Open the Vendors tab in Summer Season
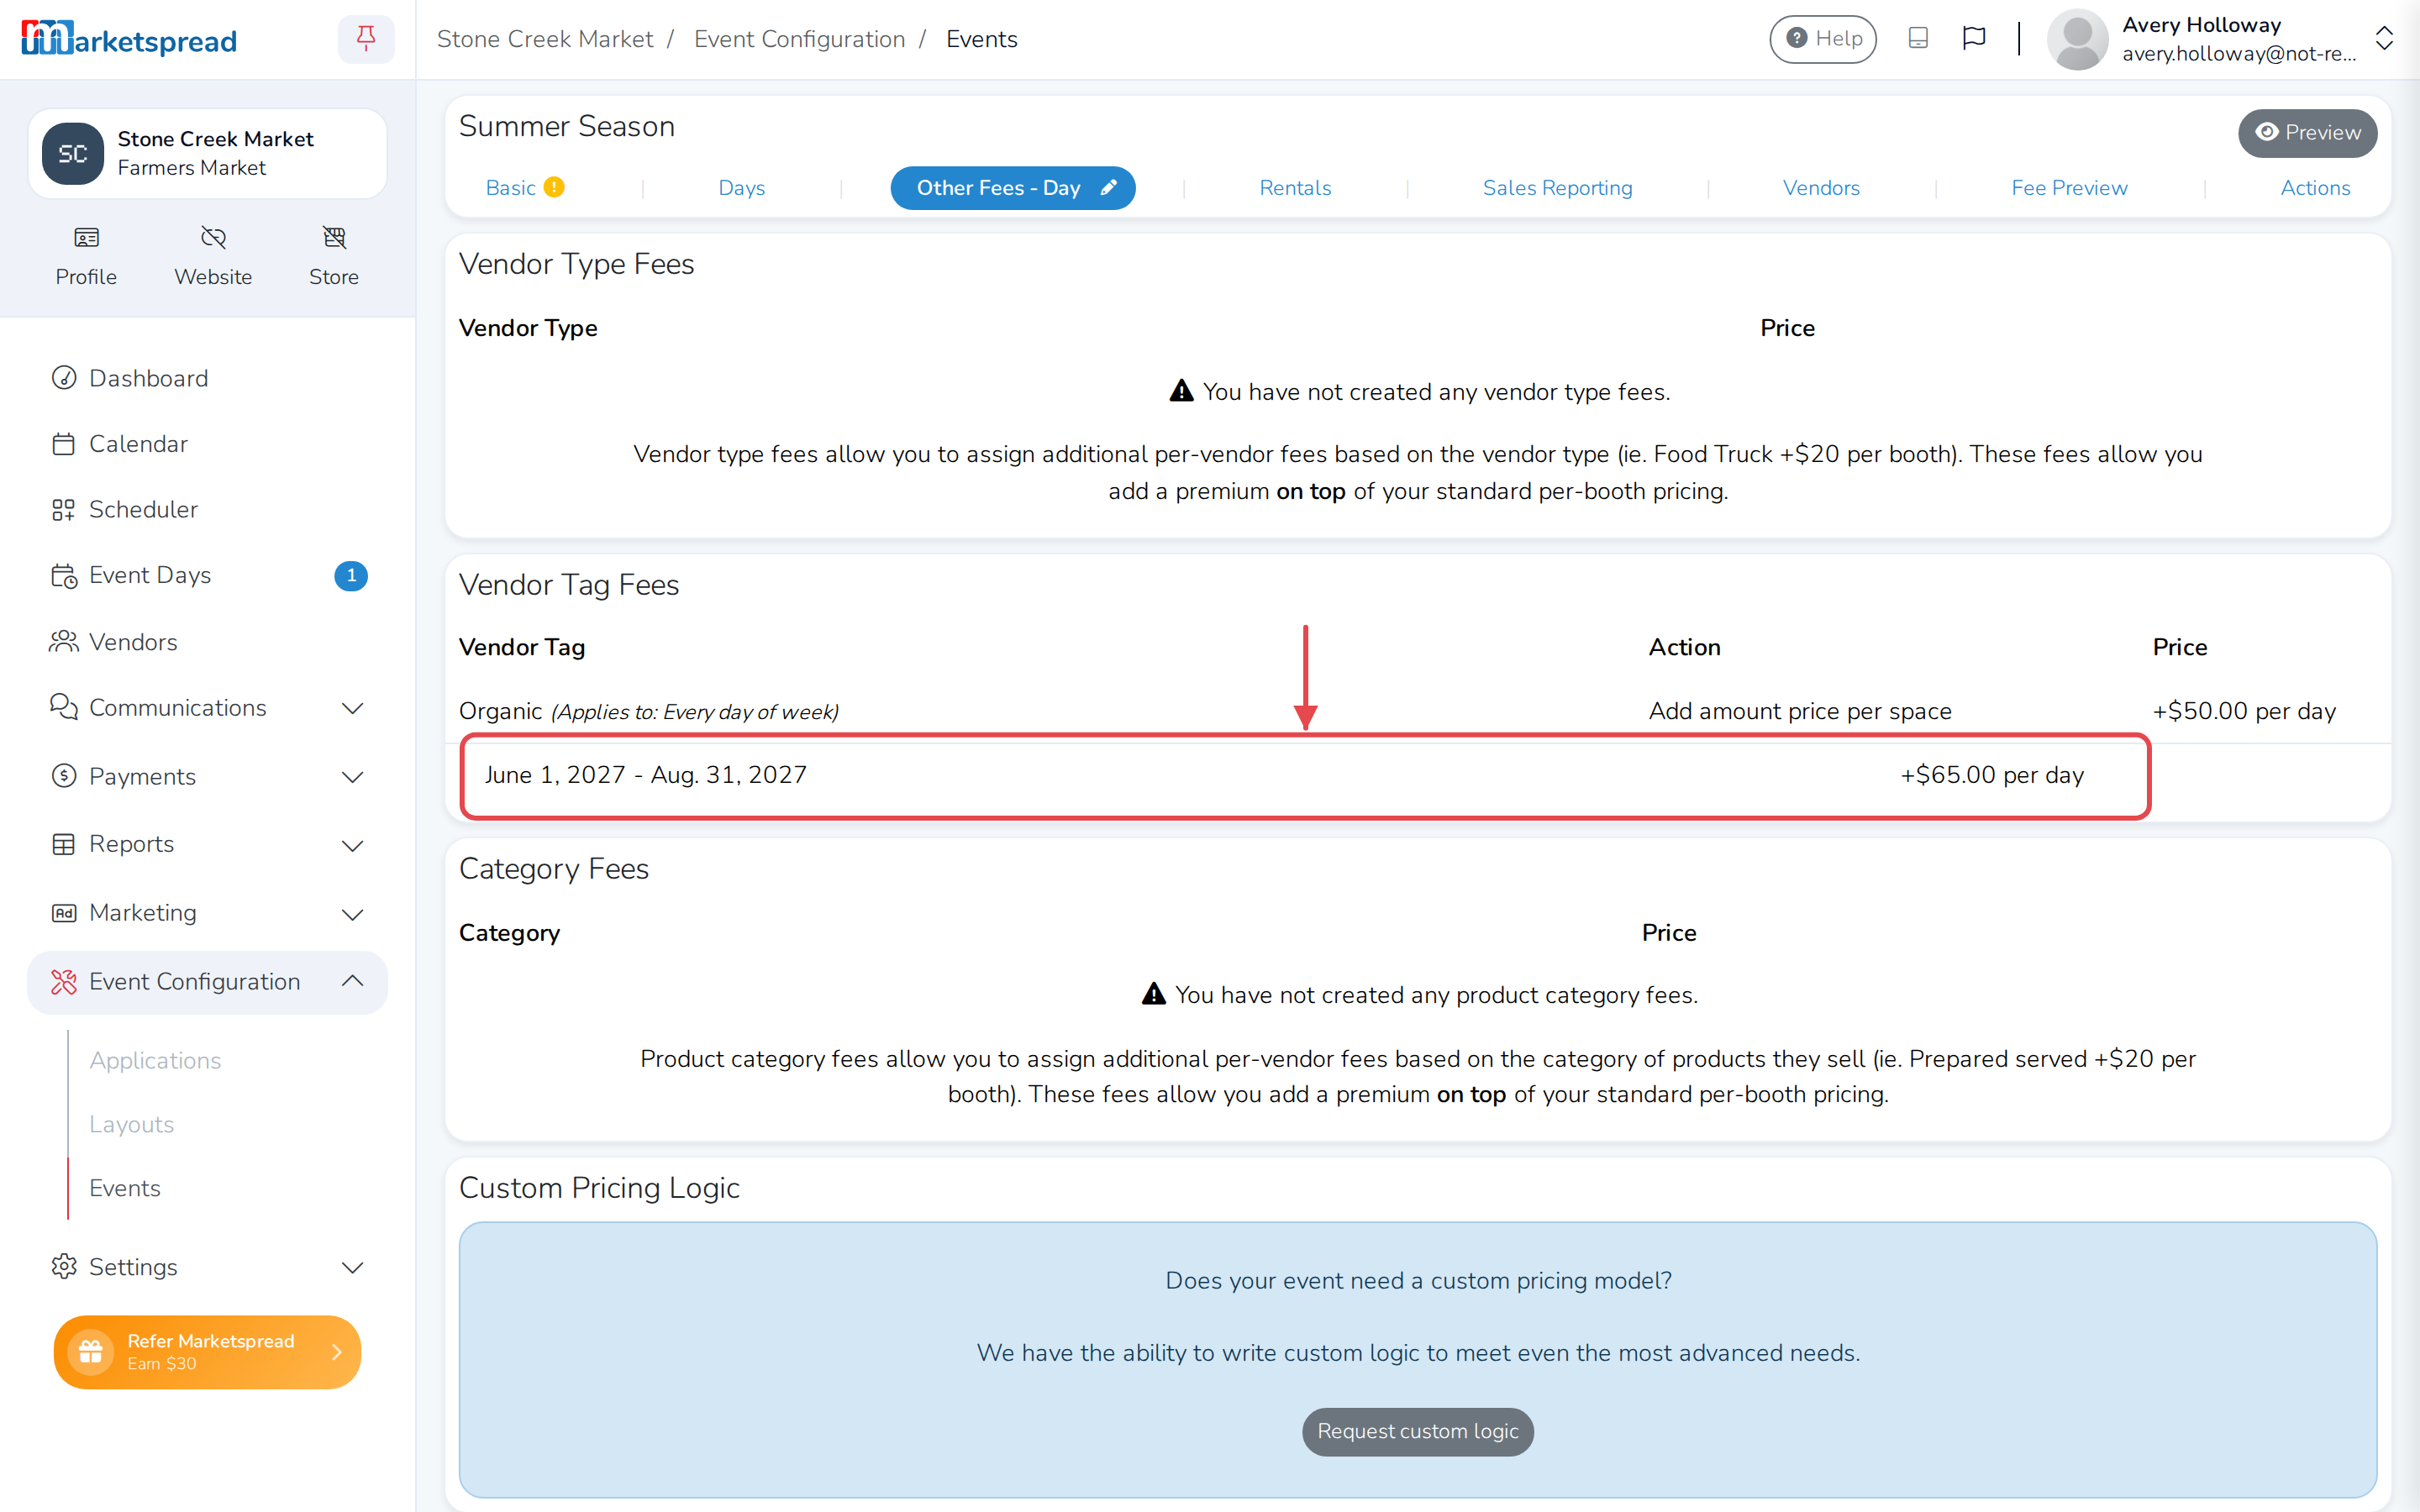Image resolution: width=2420 pixels, height=1512 pixels. point(1821,188)
